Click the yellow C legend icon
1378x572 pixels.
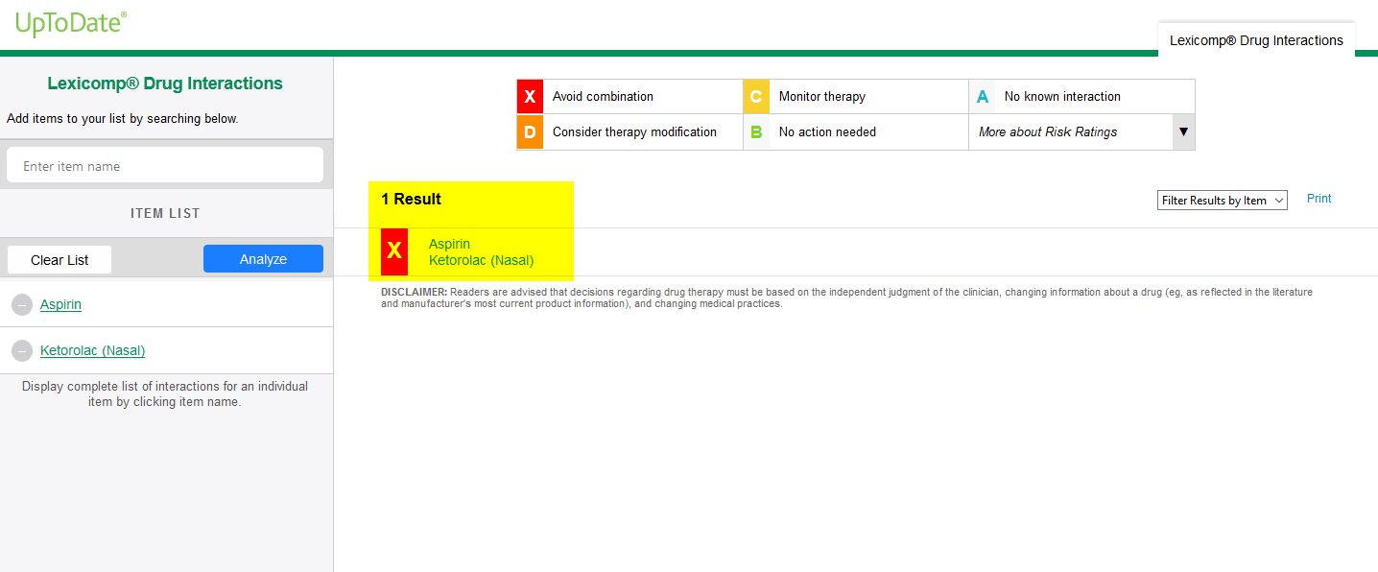756,97
